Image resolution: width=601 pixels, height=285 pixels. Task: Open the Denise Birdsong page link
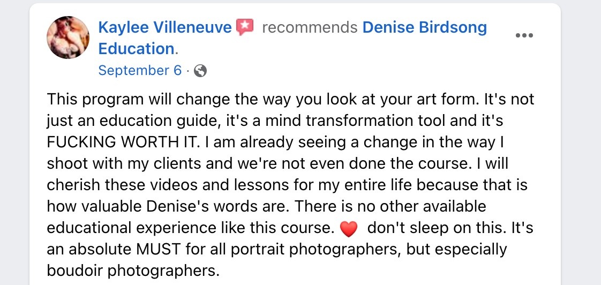point(424,27)
